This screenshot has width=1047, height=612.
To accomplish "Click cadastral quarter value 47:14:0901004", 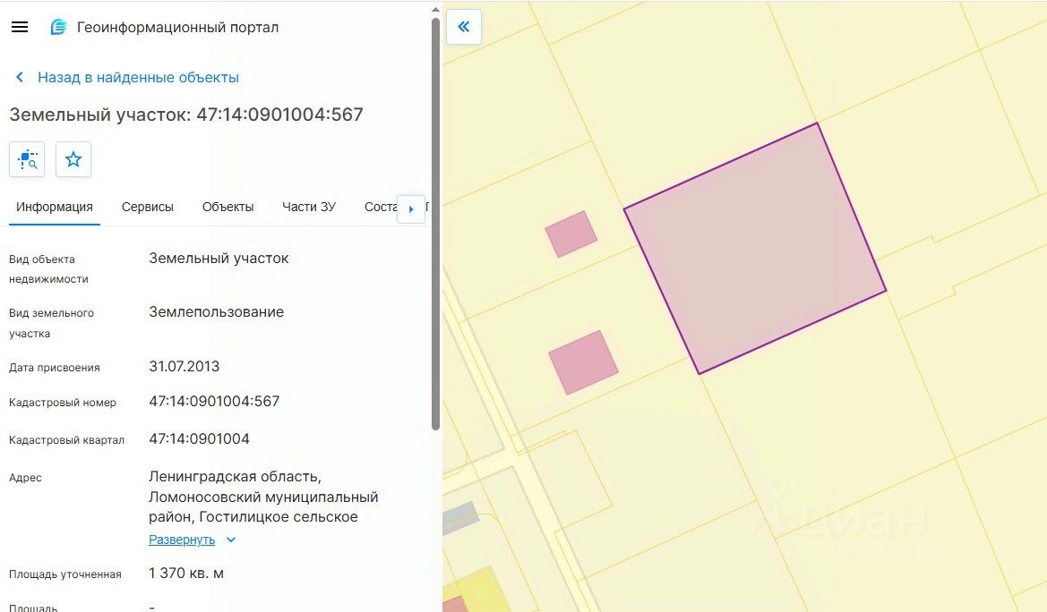I will [199, 439].
